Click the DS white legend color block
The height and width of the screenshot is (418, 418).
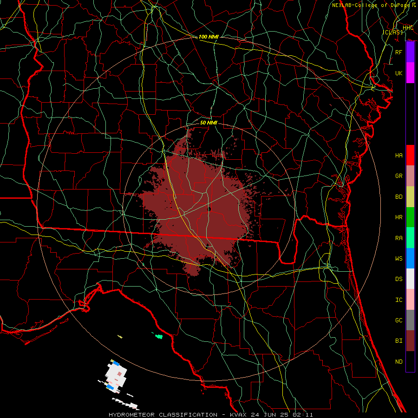[410, 279]
